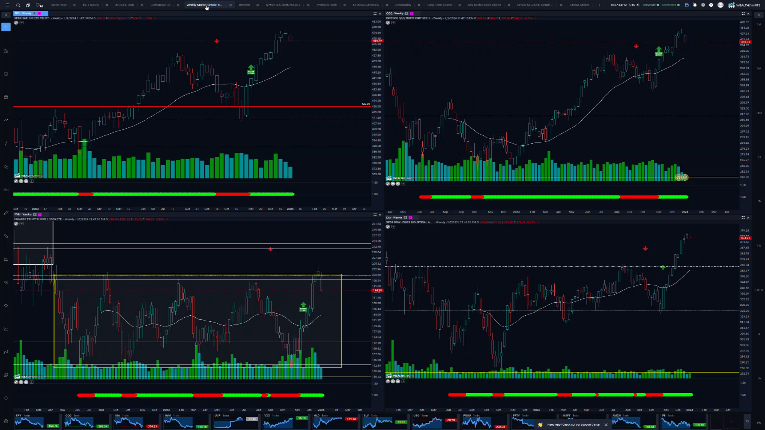Viewport: 765px width, 430px height.
Task: Open the user profile avatar
Action: 720,5
